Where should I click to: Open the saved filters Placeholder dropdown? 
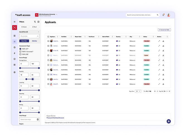[29, 36]
